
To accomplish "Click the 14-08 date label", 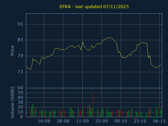I will (44, 121).
